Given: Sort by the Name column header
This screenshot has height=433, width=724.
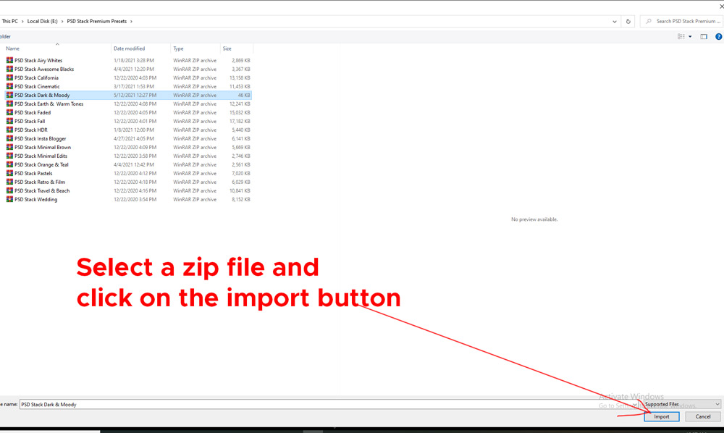Looking at the screenshot, I should pos(57,49).
